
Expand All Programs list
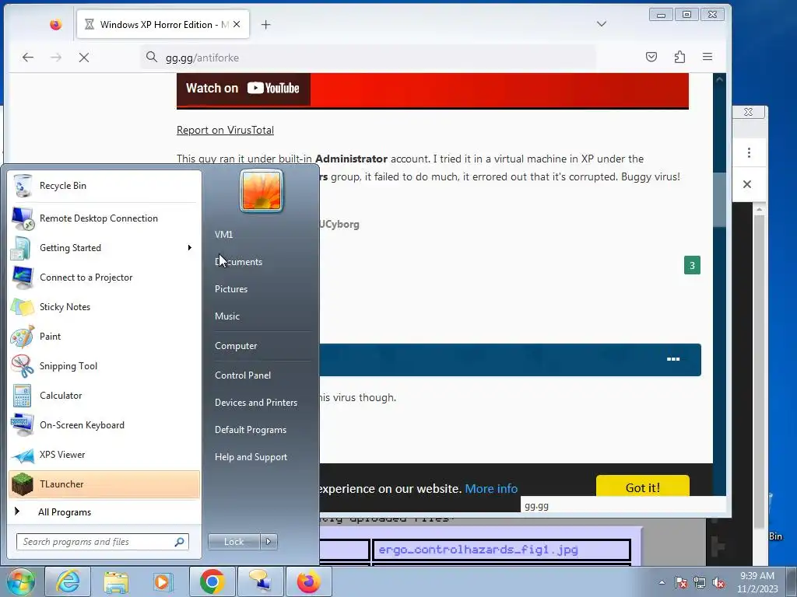(104, 511)
